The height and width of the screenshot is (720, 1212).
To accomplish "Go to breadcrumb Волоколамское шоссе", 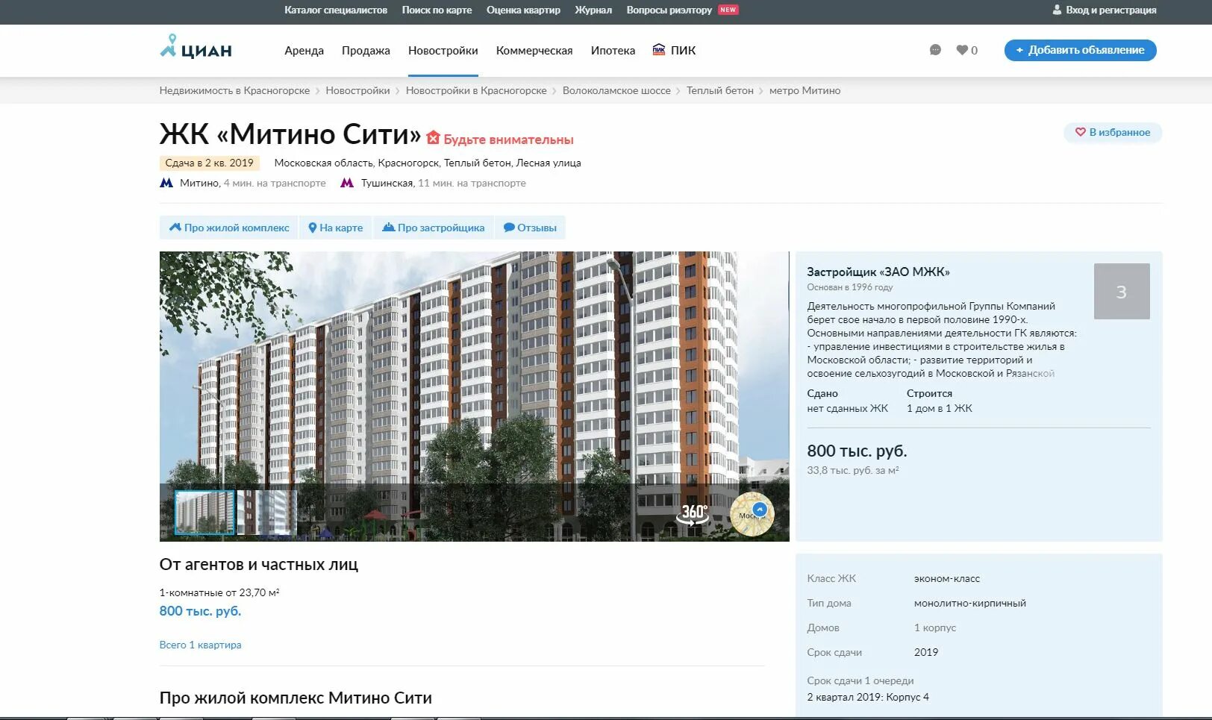I will click(x=616, y=90).
